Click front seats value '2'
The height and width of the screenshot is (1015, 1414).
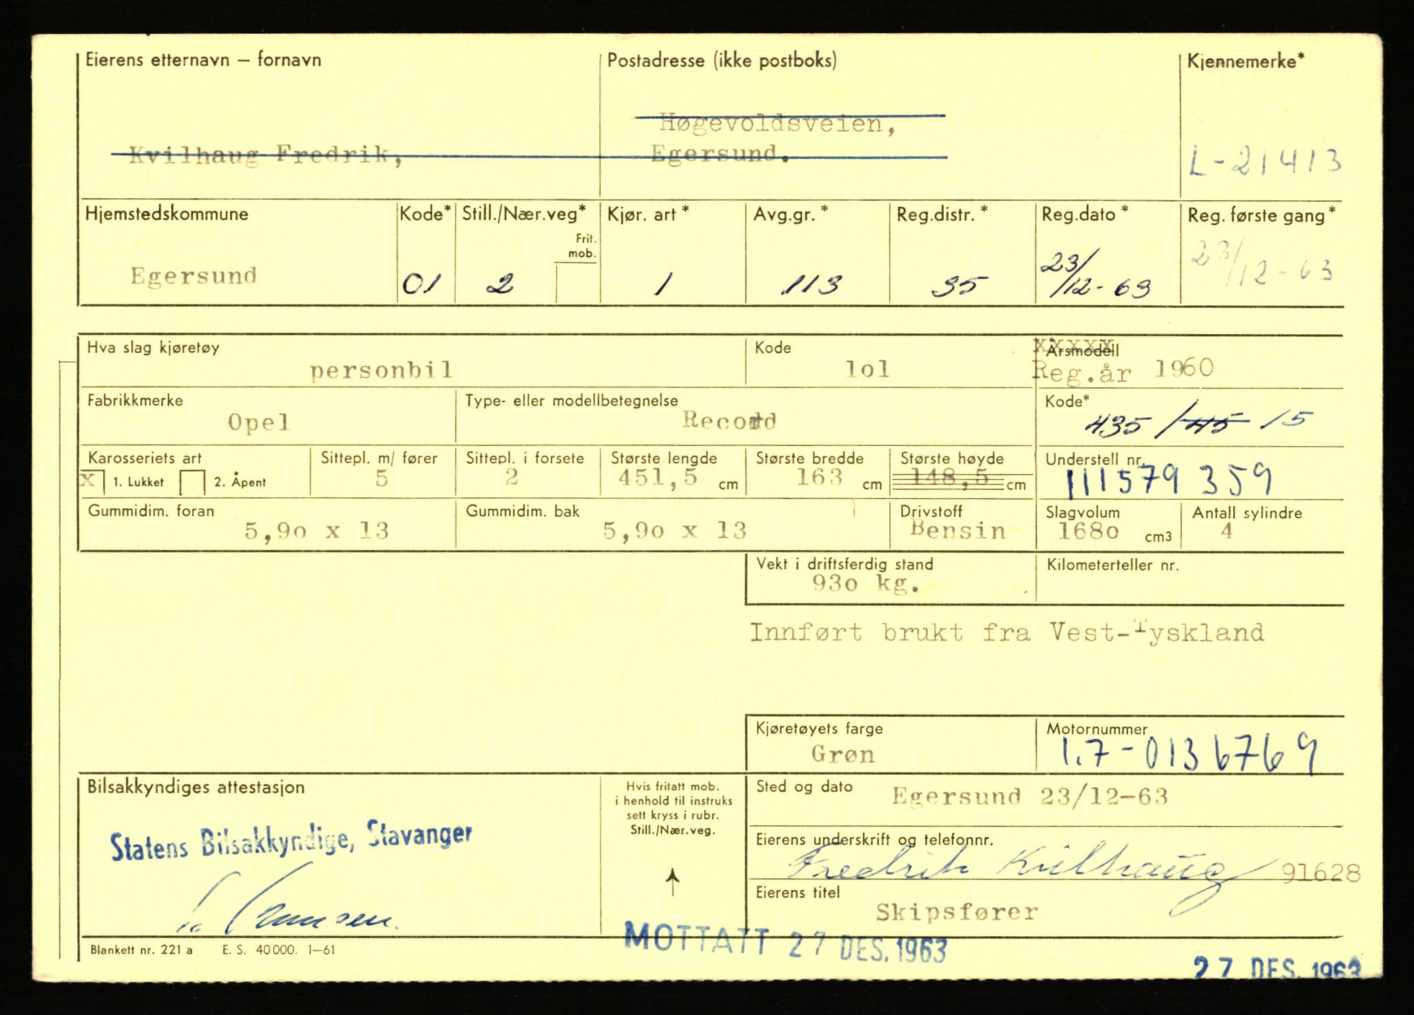coord(511,477)
